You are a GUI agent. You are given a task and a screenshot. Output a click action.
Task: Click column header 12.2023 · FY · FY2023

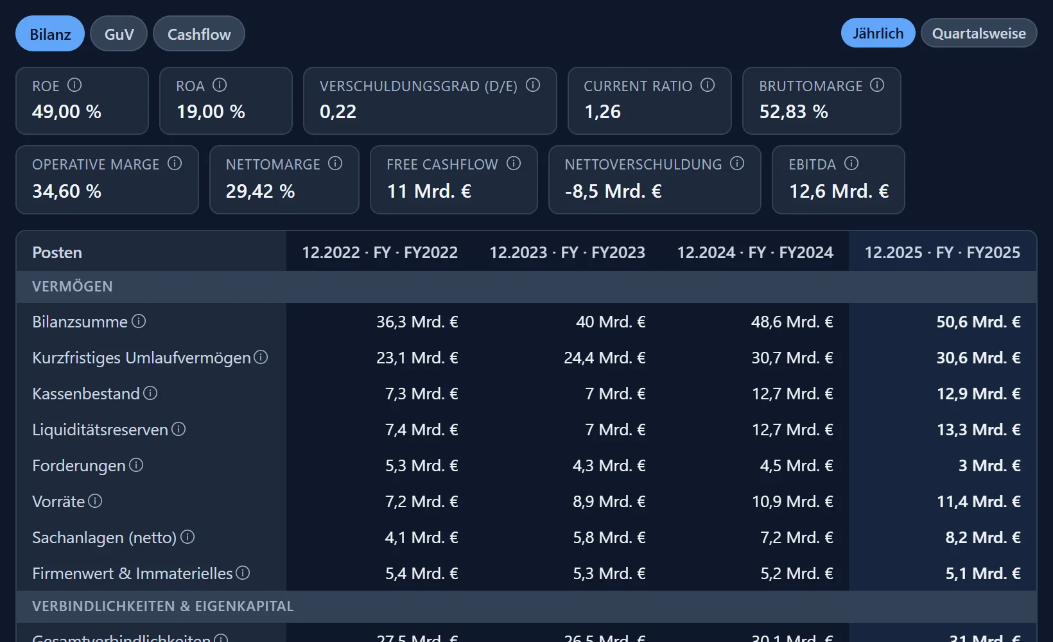568,252
